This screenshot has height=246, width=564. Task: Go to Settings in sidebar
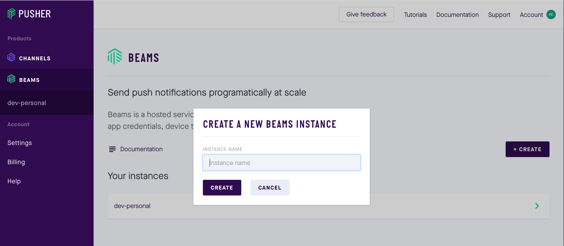(20, 143)
